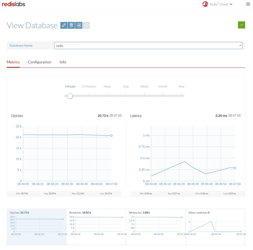This screenshot has width=253, height=250.
Task: Click the import/export icon beside the trash
Action: point(78,25)
